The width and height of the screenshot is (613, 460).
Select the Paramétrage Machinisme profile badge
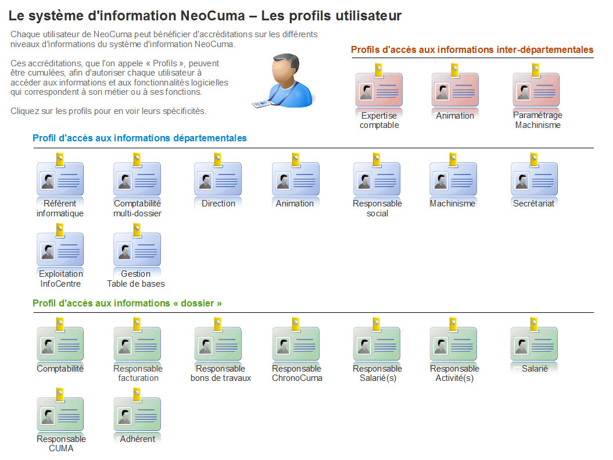(x=536, y=89)
